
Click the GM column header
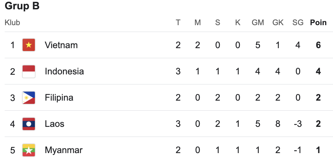point(258,23)
